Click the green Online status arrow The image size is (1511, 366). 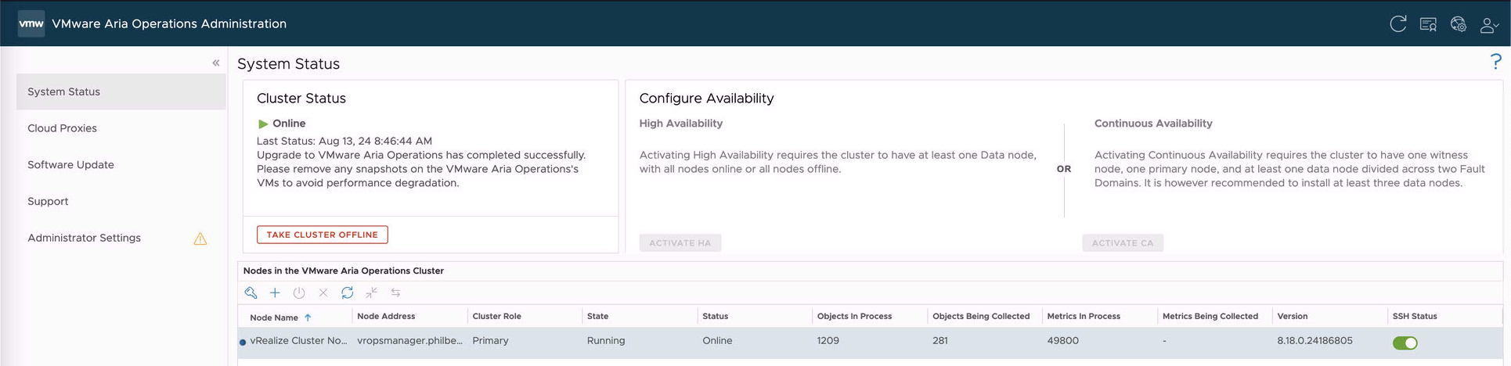(x=263, y=124)
